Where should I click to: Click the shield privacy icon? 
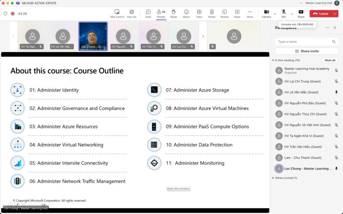5,13
